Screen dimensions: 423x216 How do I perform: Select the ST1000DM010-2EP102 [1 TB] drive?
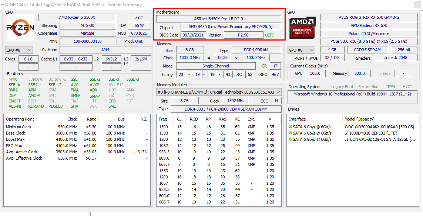[371, 133]
